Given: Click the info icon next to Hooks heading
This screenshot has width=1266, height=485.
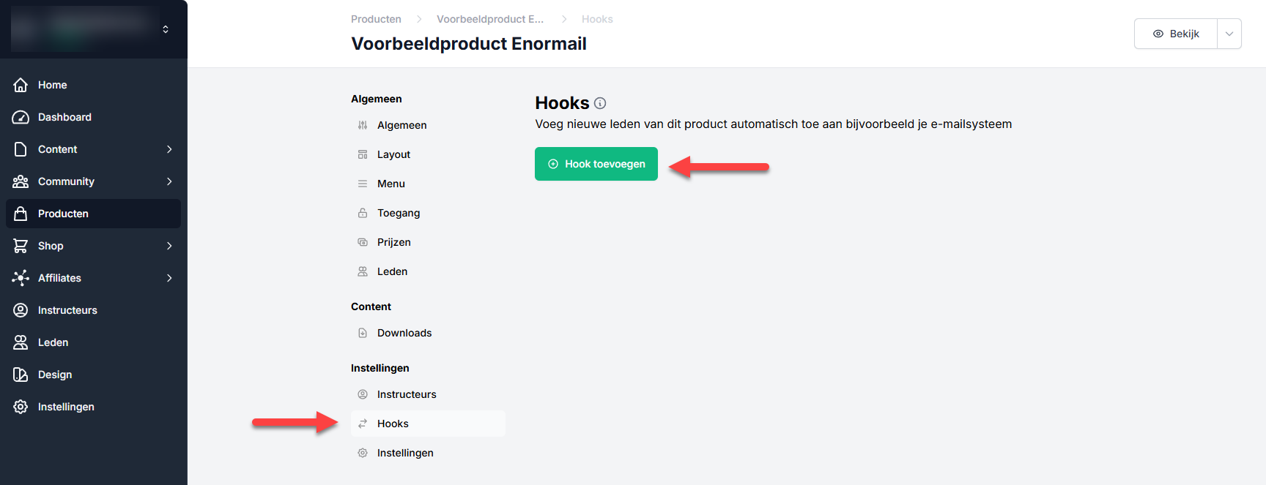Looking at the screenshot, I should [x=600, y=103].
